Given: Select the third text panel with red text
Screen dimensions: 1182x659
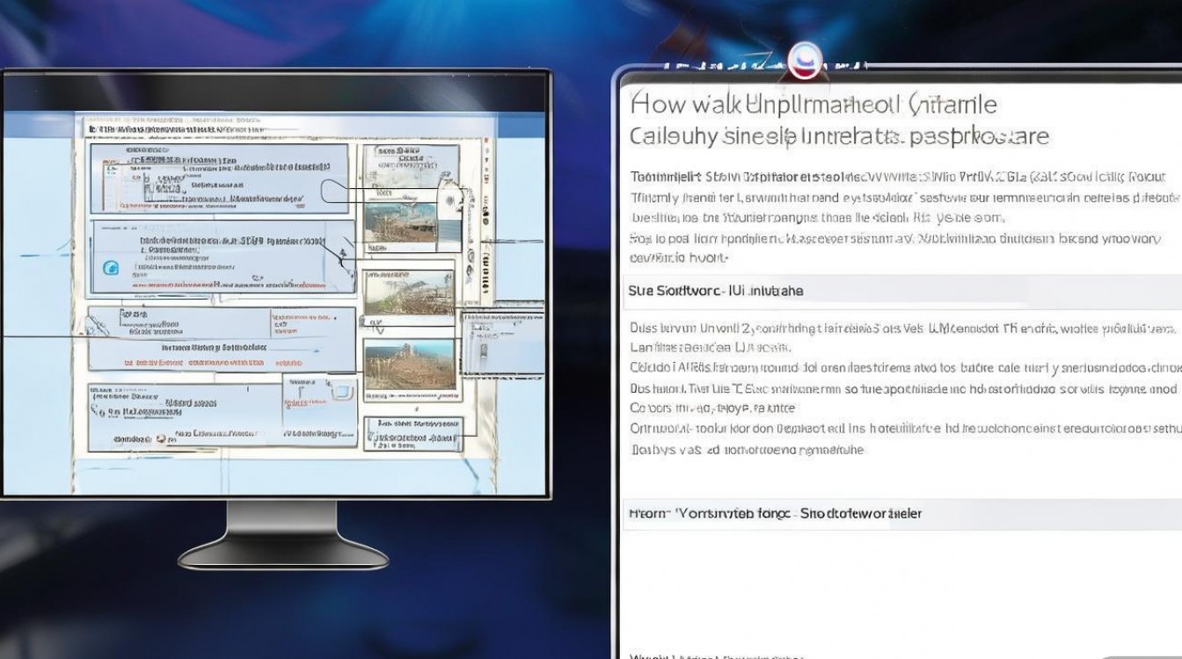Looking at the screenshot, I should click(222, 339).
